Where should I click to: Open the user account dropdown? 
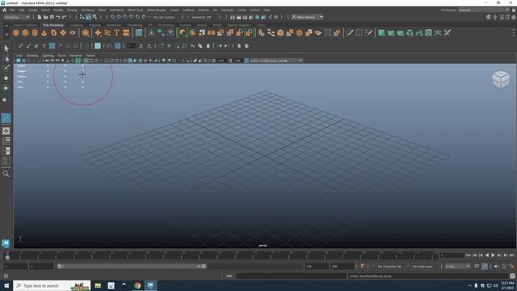[x=307, y=17]
